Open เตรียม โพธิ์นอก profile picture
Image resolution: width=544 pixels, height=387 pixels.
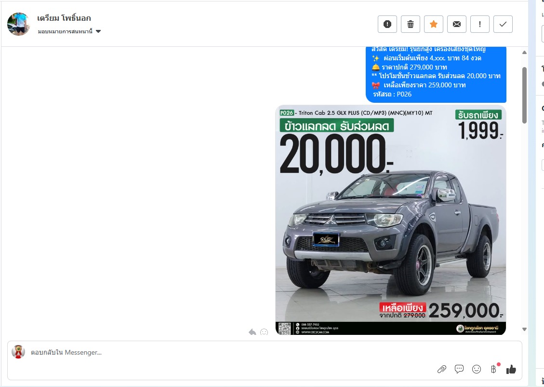tap(18, 24)
